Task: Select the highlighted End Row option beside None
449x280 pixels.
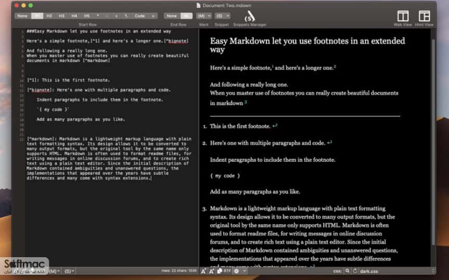Action: point(186,16)
